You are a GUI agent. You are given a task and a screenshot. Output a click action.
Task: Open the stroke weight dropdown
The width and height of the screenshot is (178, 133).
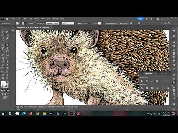[44, 23]
